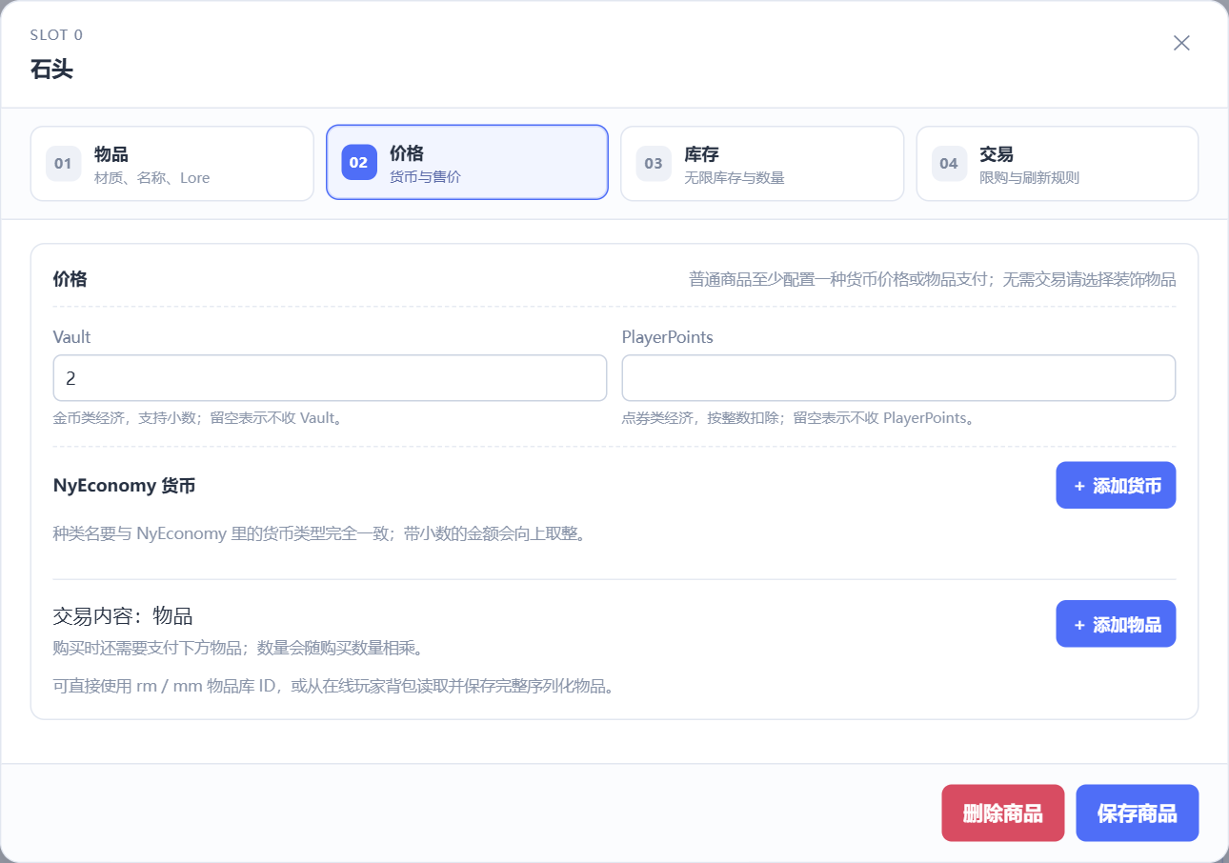The height and width of the screenshot is (863, 1229).
Task: Click 删除商品 to delete the product
Action: click(1002, 813)
